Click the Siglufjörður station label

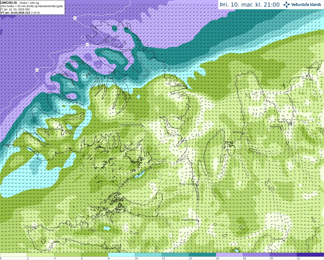pos(311,68)
